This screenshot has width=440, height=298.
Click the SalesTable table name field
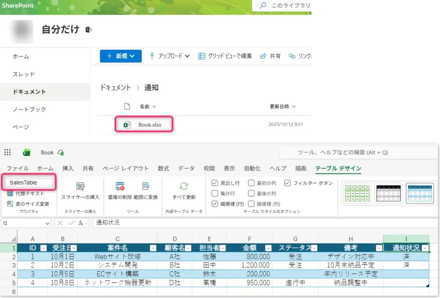[x=30, y=182]
